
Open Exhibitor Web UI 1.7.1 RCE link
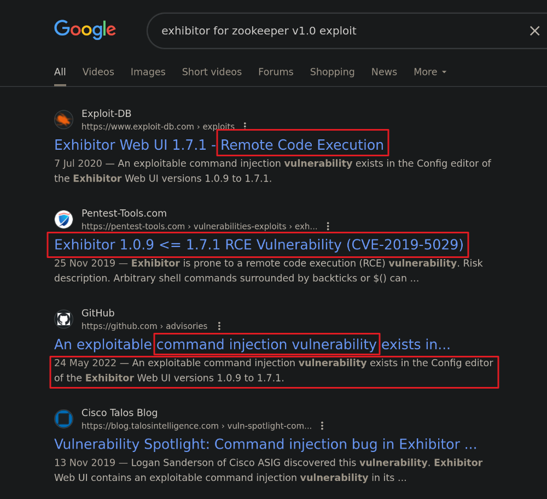point(219,145)
